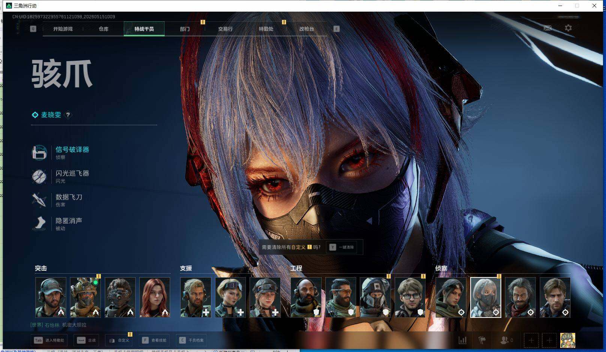Select the 支援 woman with goggles on head
The image size is (606, 352).
click(230, 297)
